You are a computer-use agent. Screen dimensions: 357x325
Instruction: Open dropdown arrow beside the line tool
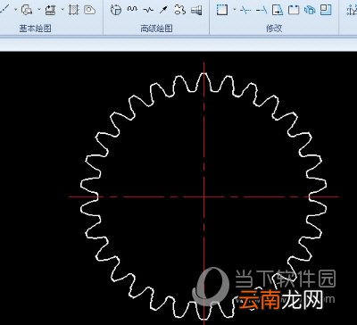click(x=16, y=10)
